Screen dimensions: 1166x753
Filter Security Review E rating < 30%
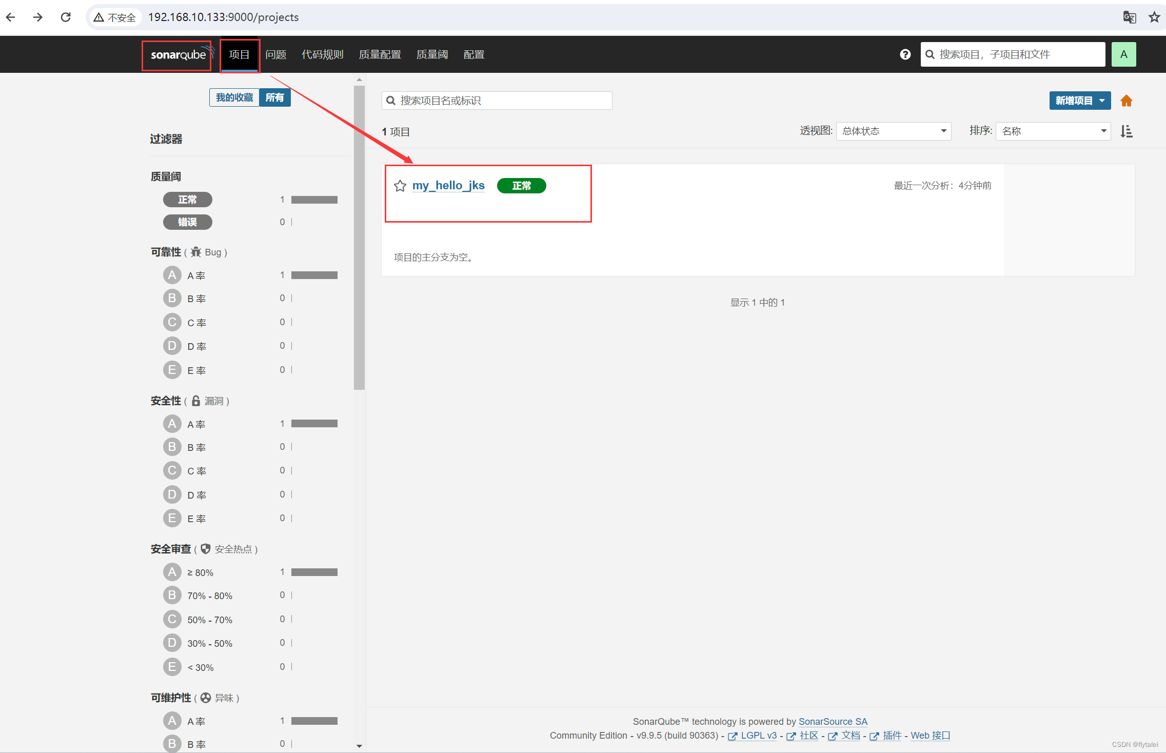[172, 667]
